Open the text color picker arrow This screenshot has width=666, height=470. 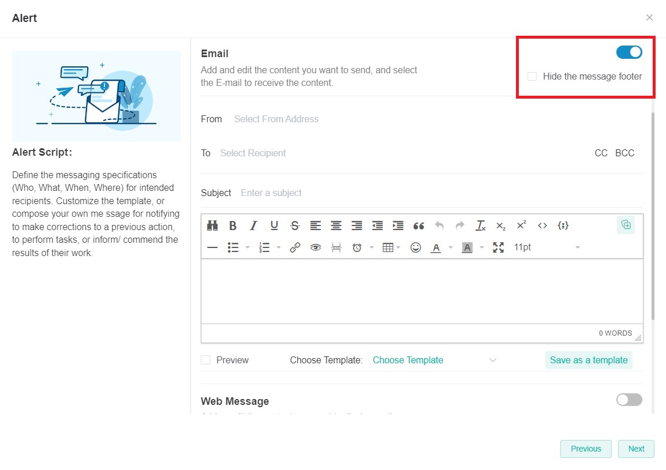(x=450, y=247)
